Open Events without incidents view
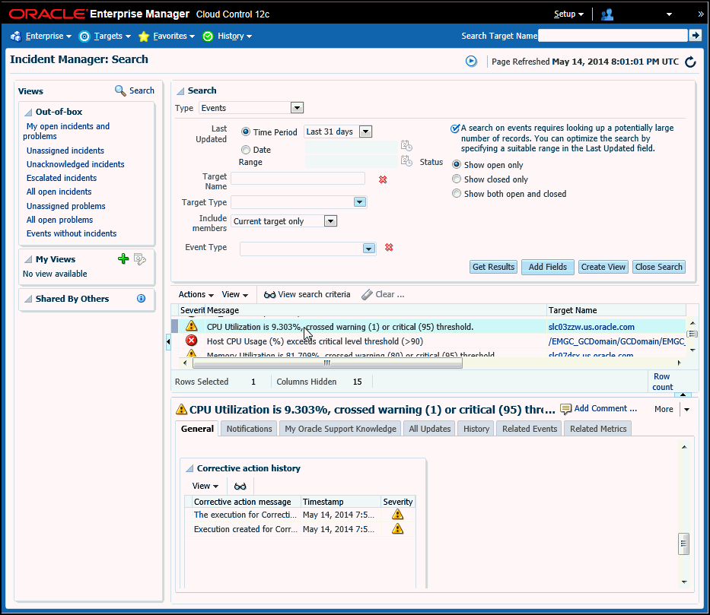 point(72,233)
